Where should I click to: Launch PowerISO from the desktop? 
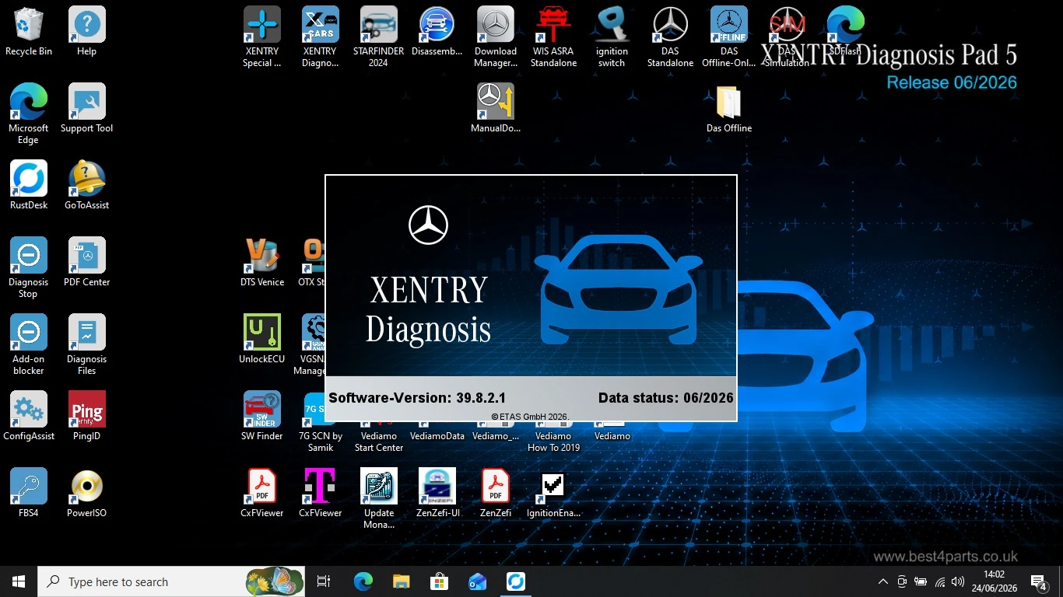click(87, 494)
